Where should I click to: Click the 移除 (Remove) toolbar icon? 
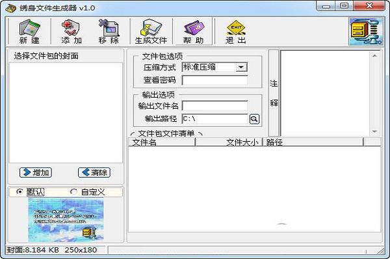pos(109,32)
